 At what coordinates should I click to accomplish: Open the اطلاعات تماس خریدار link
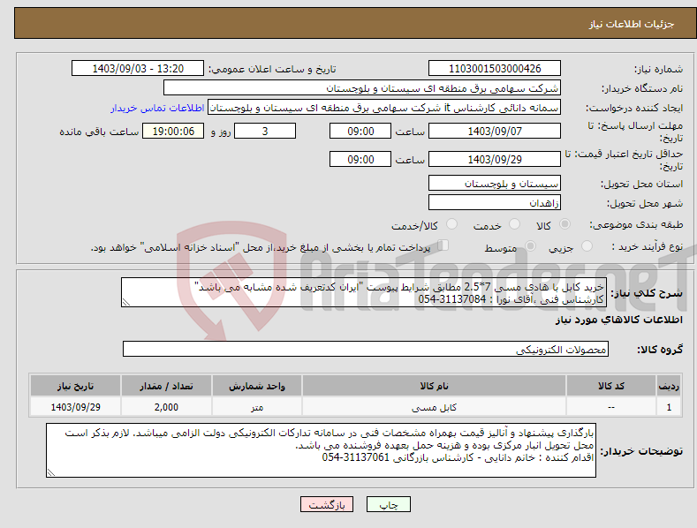pos(157,108)
